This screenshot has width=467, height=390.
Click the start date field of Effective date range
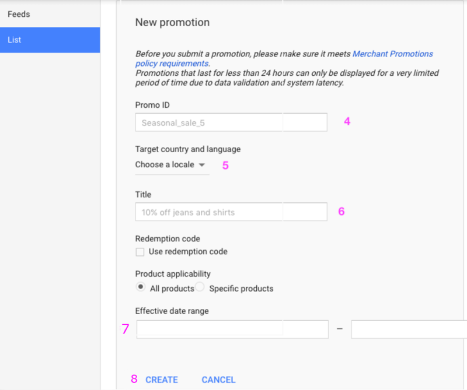(x=232, y=329)
